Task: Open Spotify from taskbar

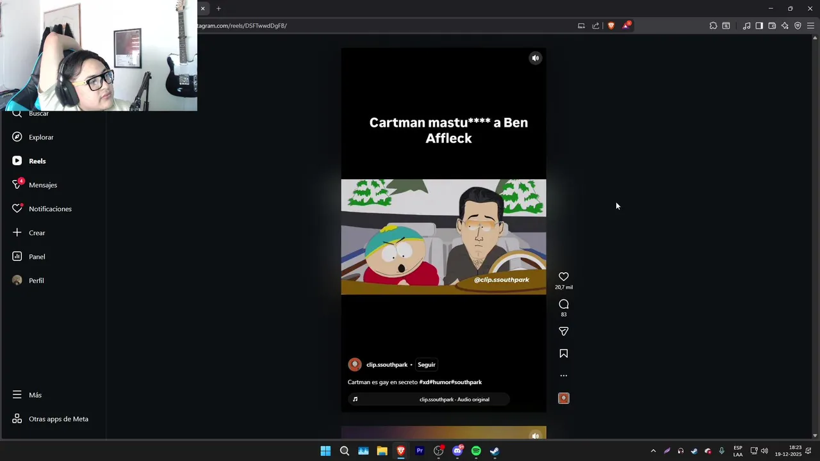Action: coord(476,451)
